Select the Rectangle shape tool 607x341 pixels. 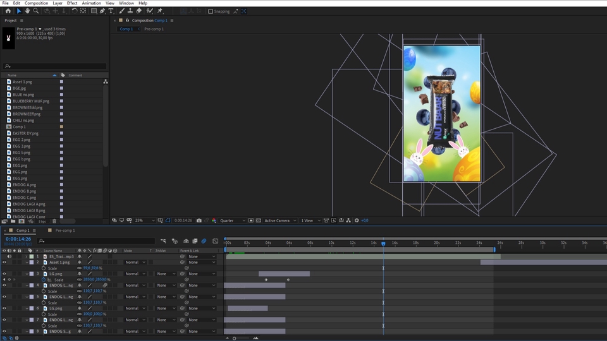94,11
